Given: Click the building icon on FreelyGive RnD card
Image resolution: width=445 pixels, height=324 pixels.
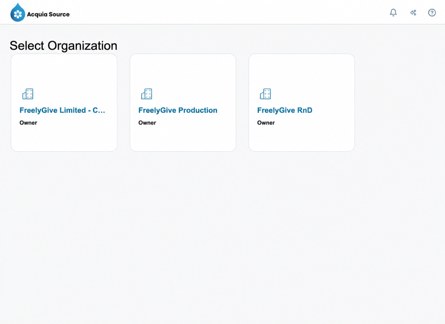Looking at the screenshot, I should coord(265,94).
